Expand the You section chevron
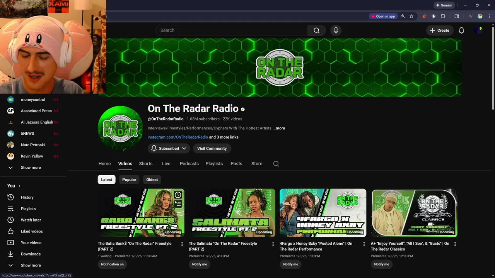This screenshot has width=495, height=278. point(19,186)
